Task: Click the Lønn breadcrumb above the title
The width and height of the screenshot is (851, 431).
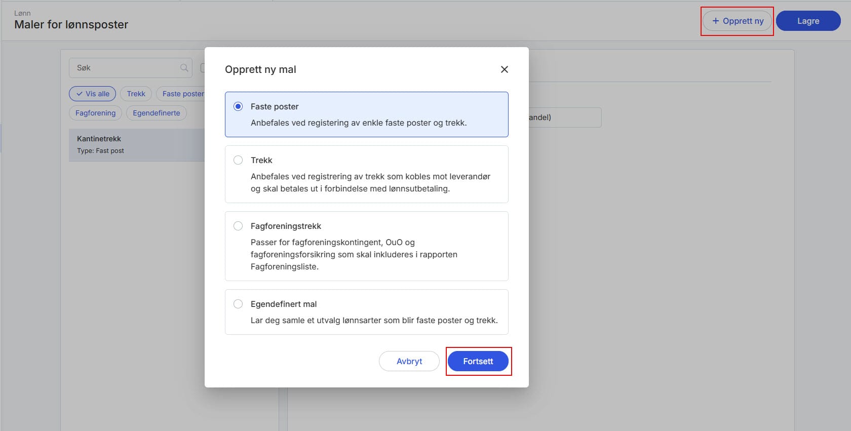Action: coord(22,13)
